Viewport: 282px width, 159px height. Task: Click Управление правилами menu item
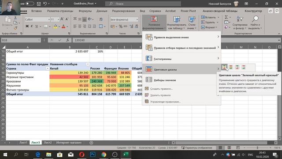(182, 102)
